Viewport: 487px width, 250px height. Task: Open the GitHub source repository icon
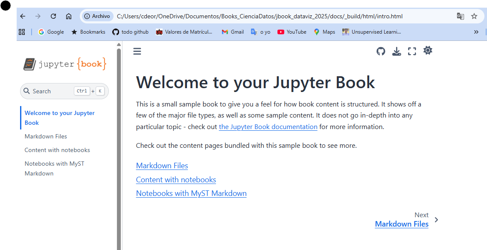tap(381, 52)
